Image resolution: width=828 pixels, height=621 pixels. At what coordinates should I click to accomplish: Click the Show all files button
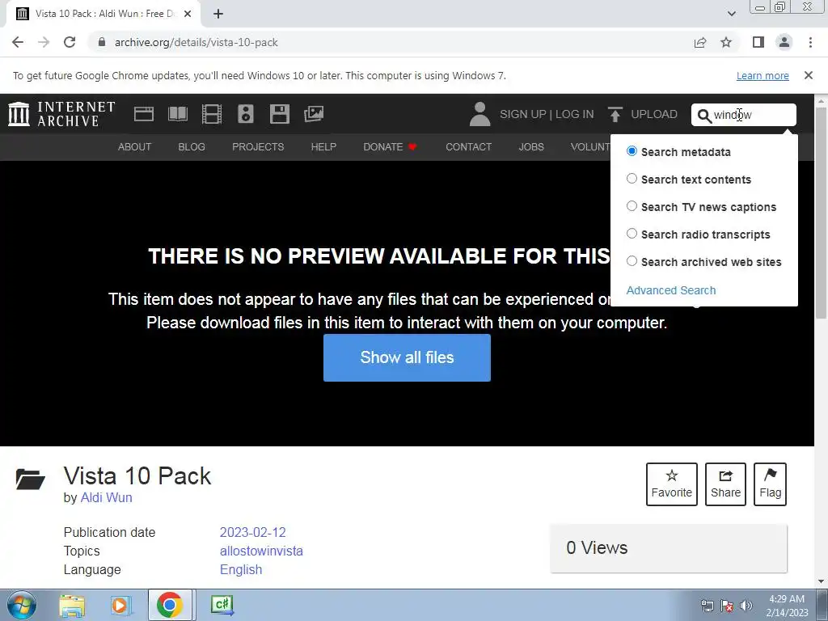point(408,357)
